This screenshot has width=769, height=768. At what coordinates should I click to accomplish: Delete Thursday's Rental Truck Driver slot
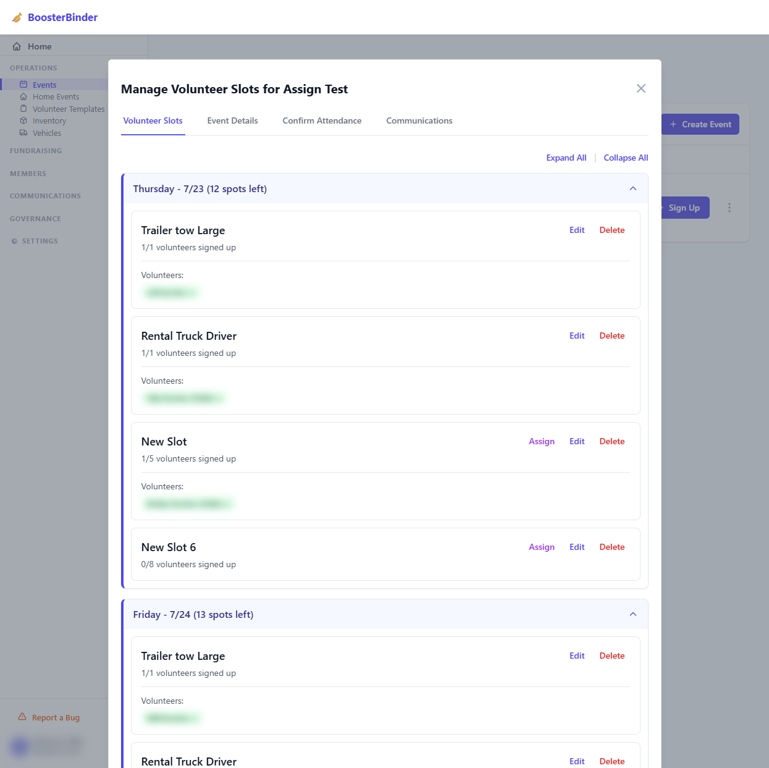click(612, 335)
